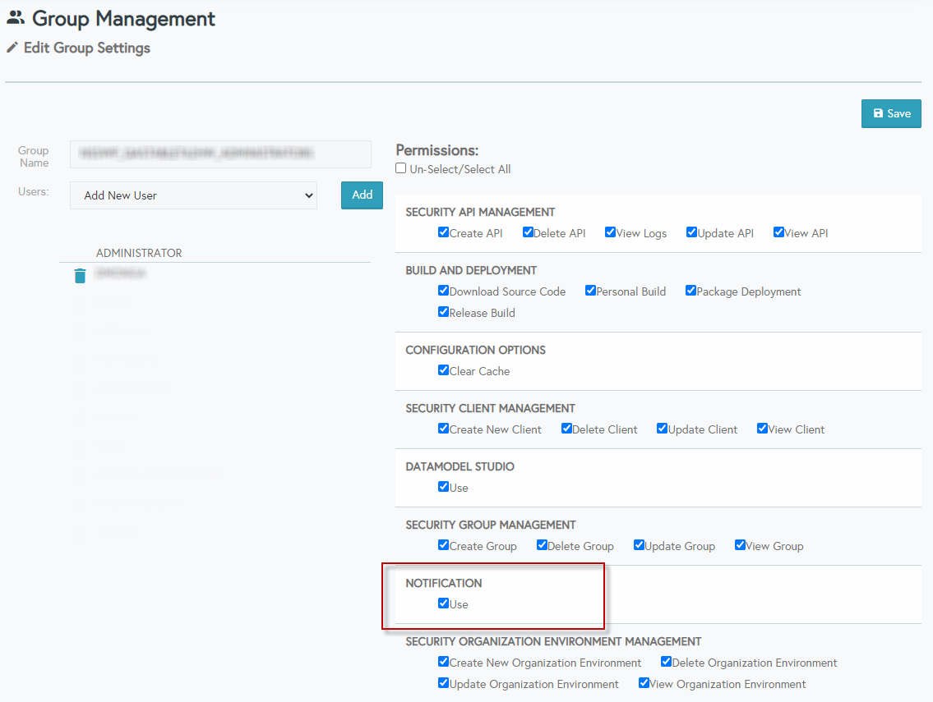Uncheck Use under Datamodel Studio
Image resolution: width=933 pixels, height=702 pixels.
click(x=443, y=486)
